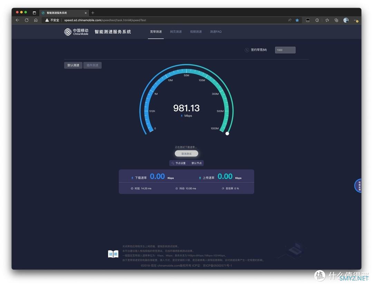373x285 pixels.
Task: Open the browser collections icon
Action: click(x=336, y=20)
